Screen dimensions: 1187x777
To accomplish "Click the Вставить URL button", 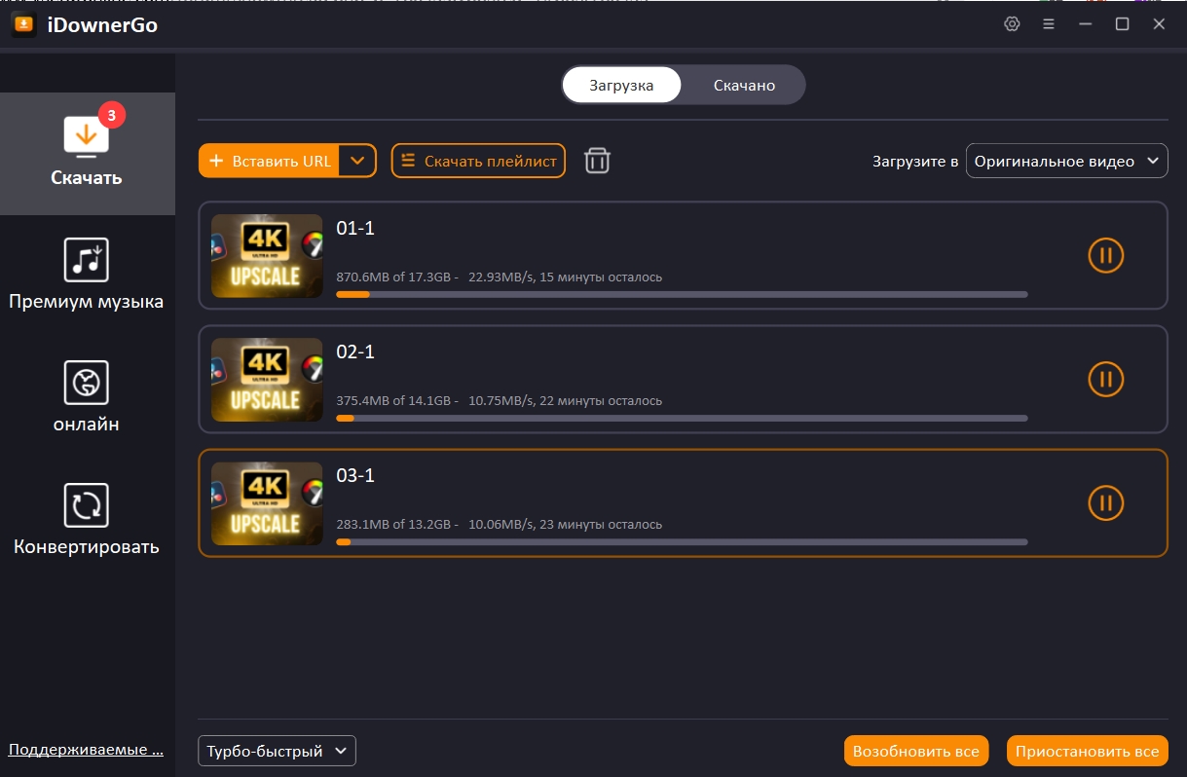I will (x=269, y=161).
